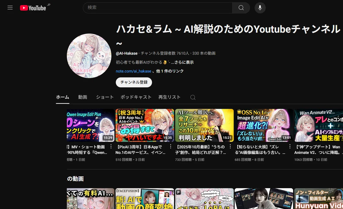Click the @AI-Hakase handle text

(127, 53)
